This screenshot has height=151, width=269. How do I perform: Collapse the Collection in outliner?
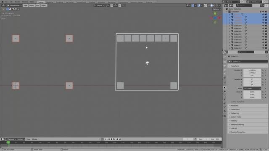pos(227,12)
